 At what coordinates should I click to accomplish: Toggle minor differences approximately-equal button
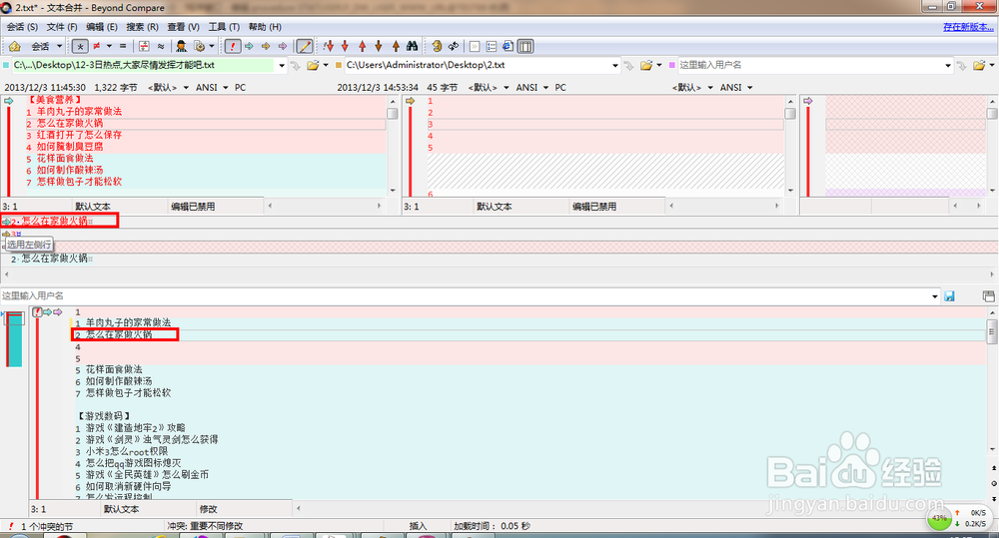[x=161, y=46]
